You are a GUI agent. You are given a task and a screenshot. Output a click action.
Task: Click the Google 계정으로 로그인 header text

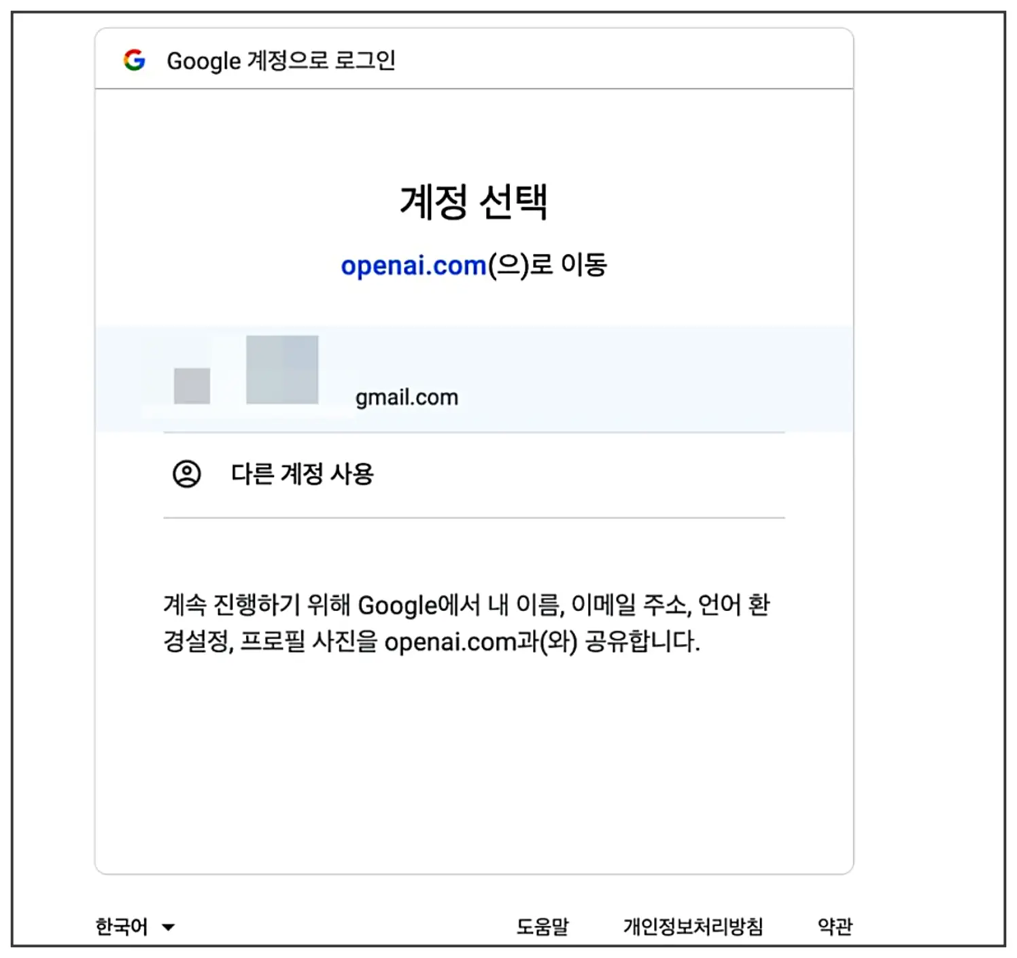(x=281, y=60)
